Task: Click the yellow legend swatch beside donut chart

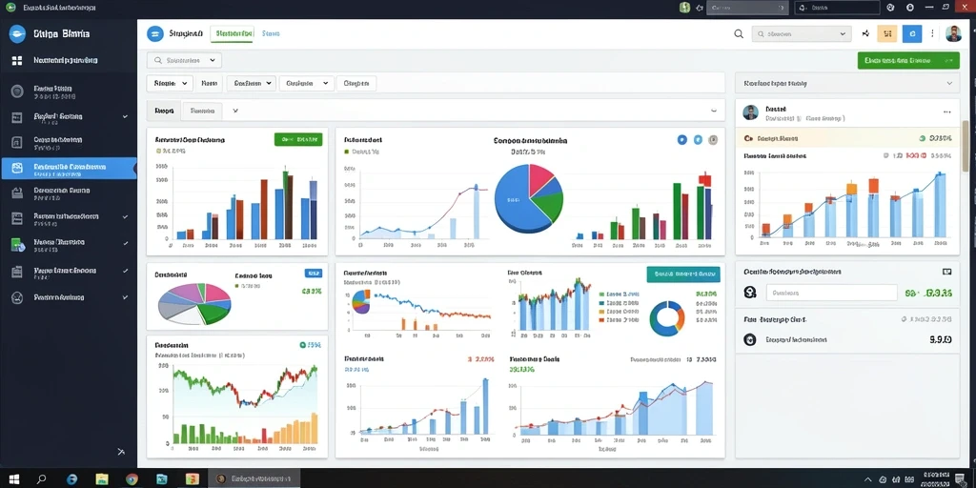Action: pyautogui.click(x=602, y=312)
